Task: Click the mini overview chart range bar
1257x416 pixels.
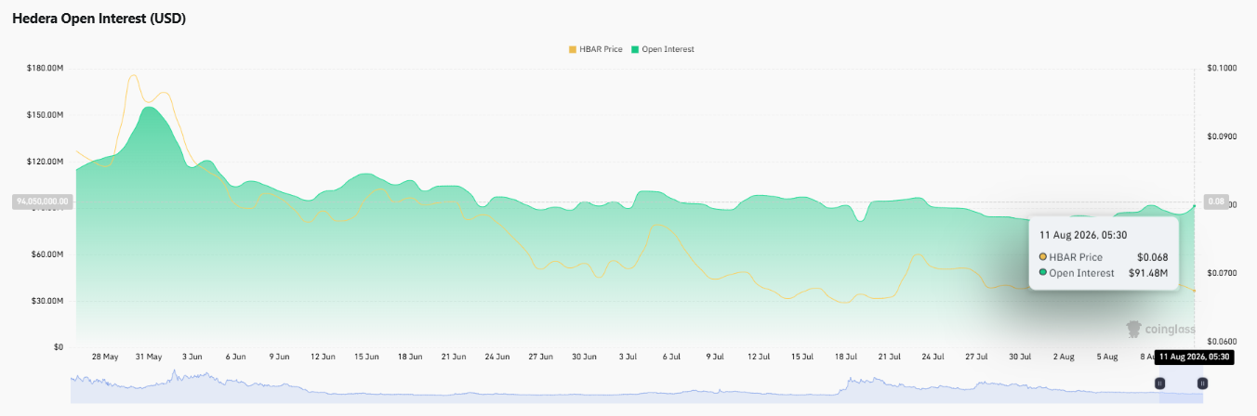Action: pos(637,386)
